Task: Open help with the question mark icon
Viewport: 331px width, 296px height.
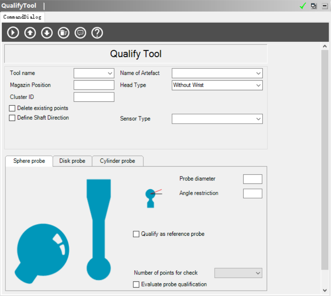Action: pos(97,33)
